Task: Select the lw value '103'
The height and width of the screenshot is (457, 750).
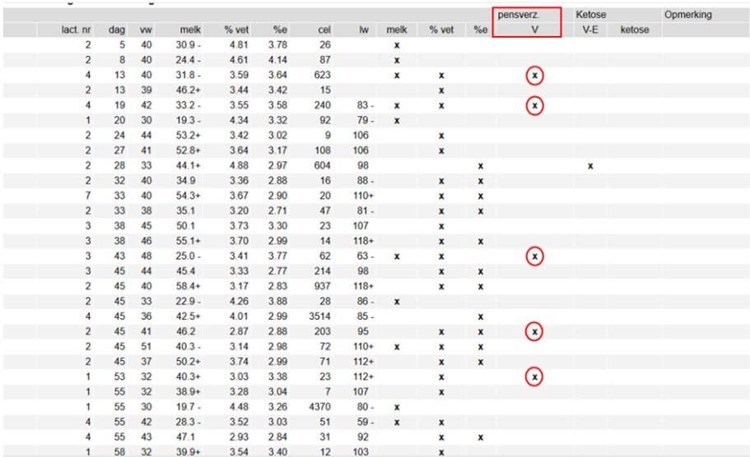Action: pyautogui.click(x=361, y=452)
